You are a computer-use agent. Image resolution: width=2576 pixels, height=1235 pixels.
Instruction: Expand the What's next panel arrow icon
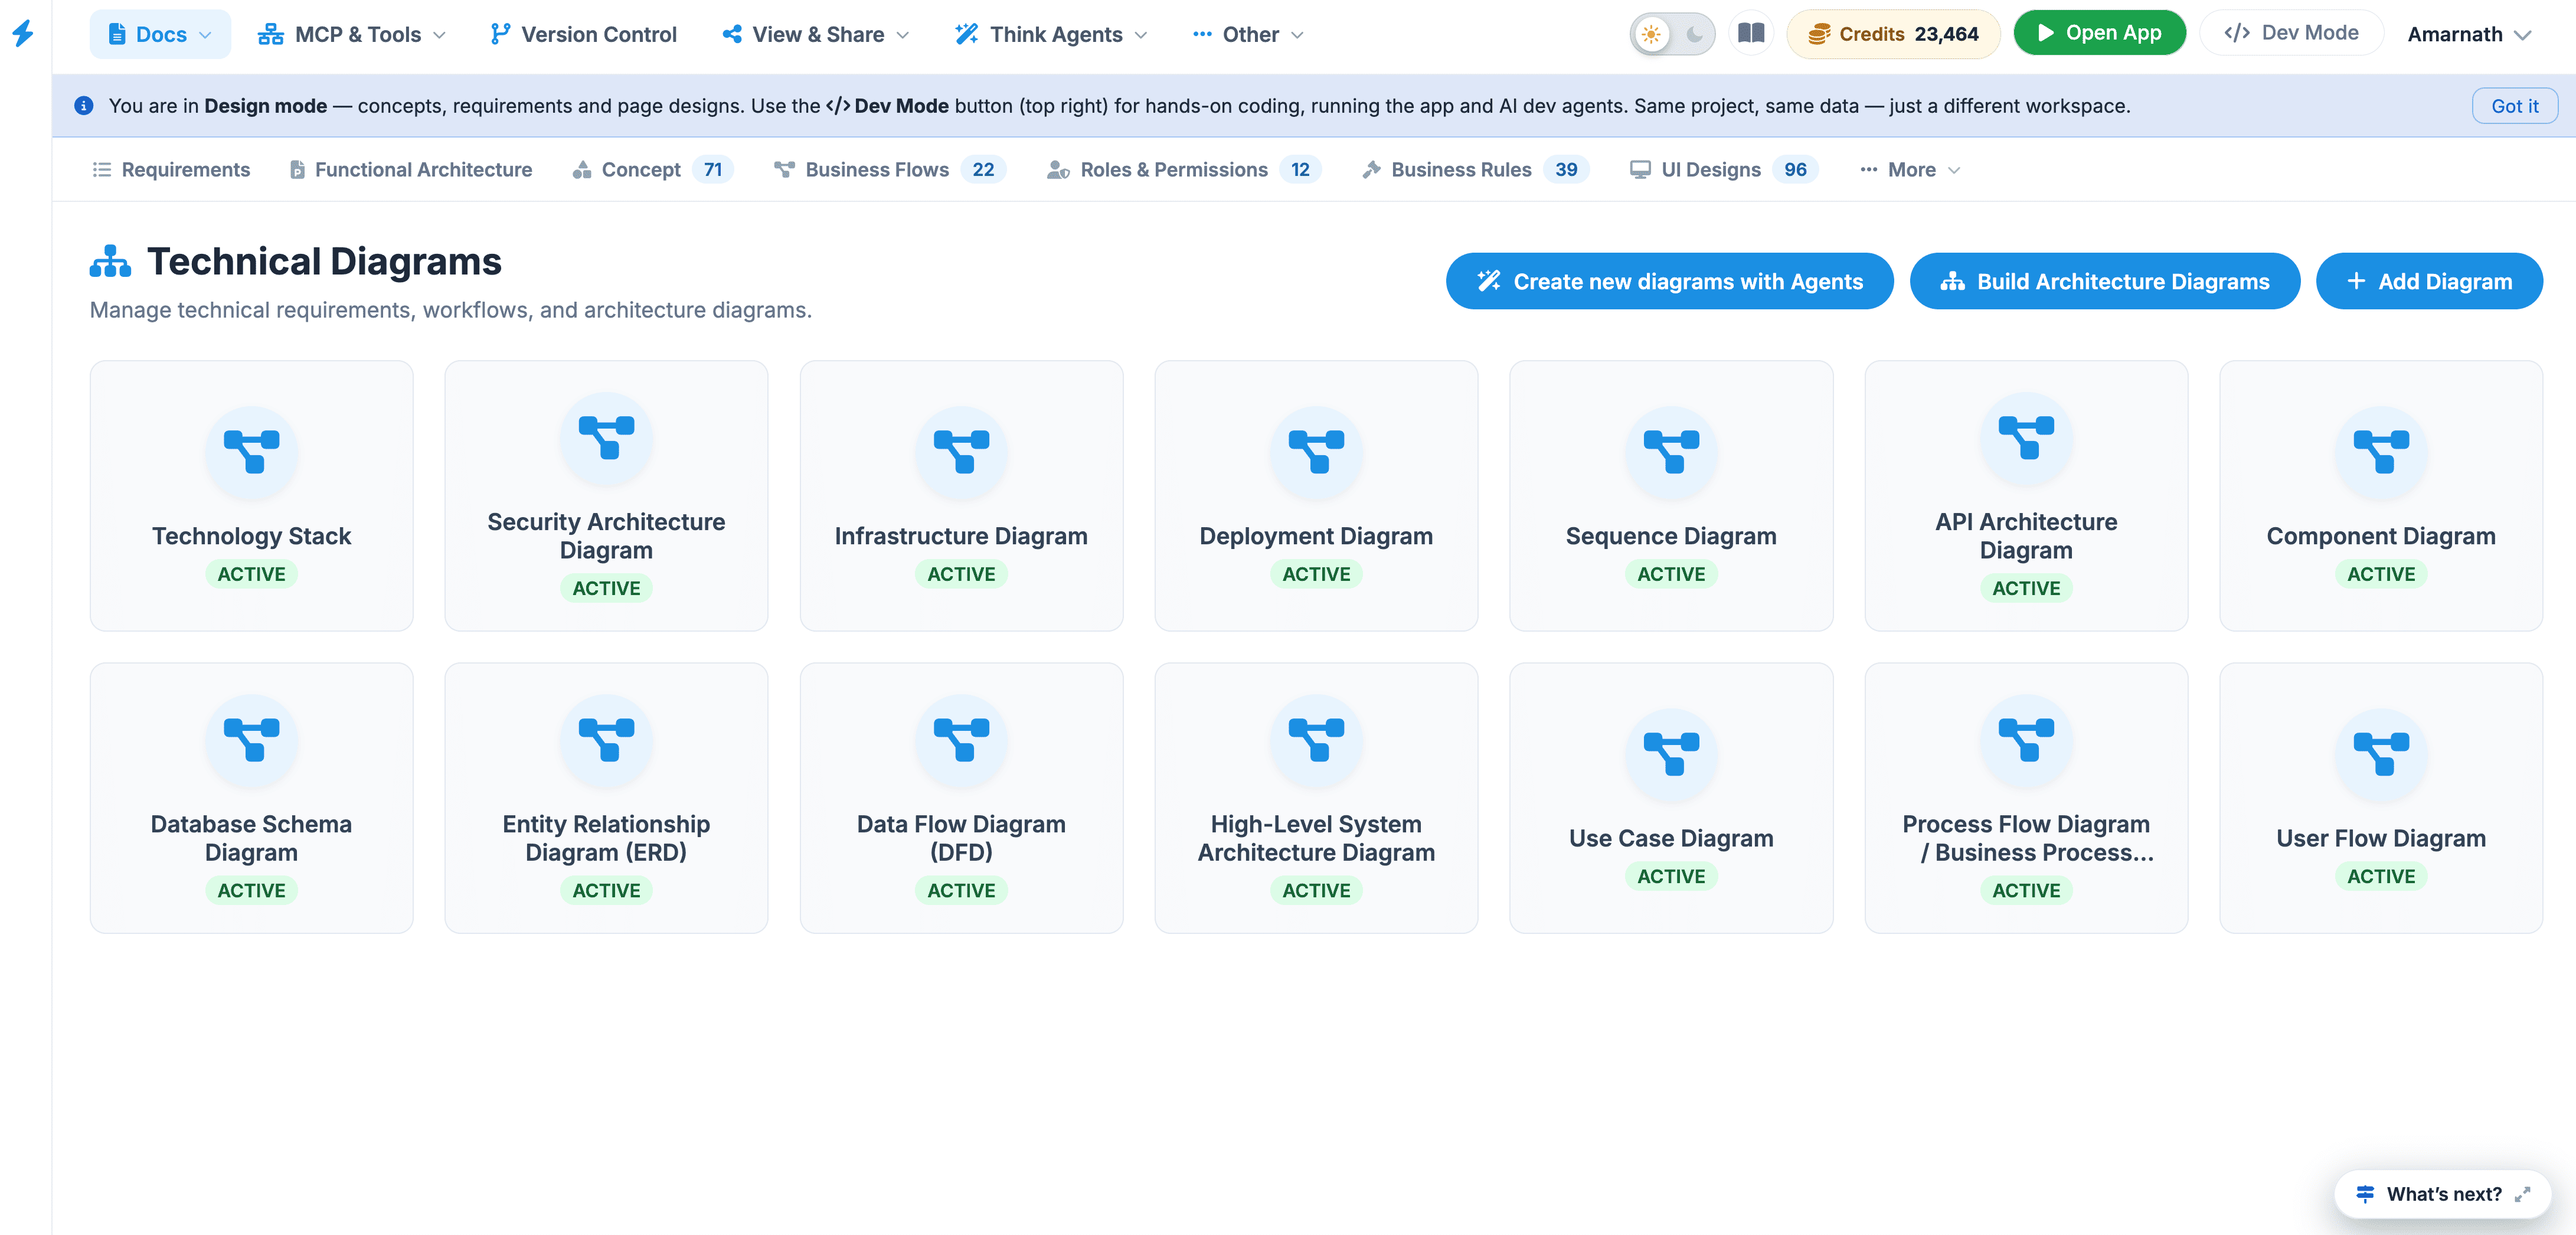(x=2522, y=1194)
